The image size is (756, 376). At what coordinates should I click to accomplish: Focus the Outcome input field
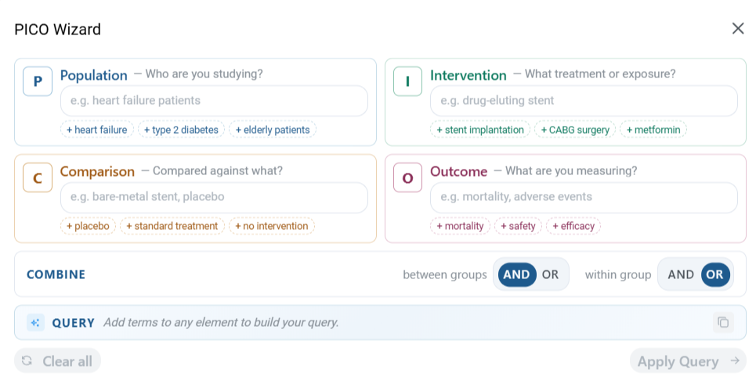point(584,197)
